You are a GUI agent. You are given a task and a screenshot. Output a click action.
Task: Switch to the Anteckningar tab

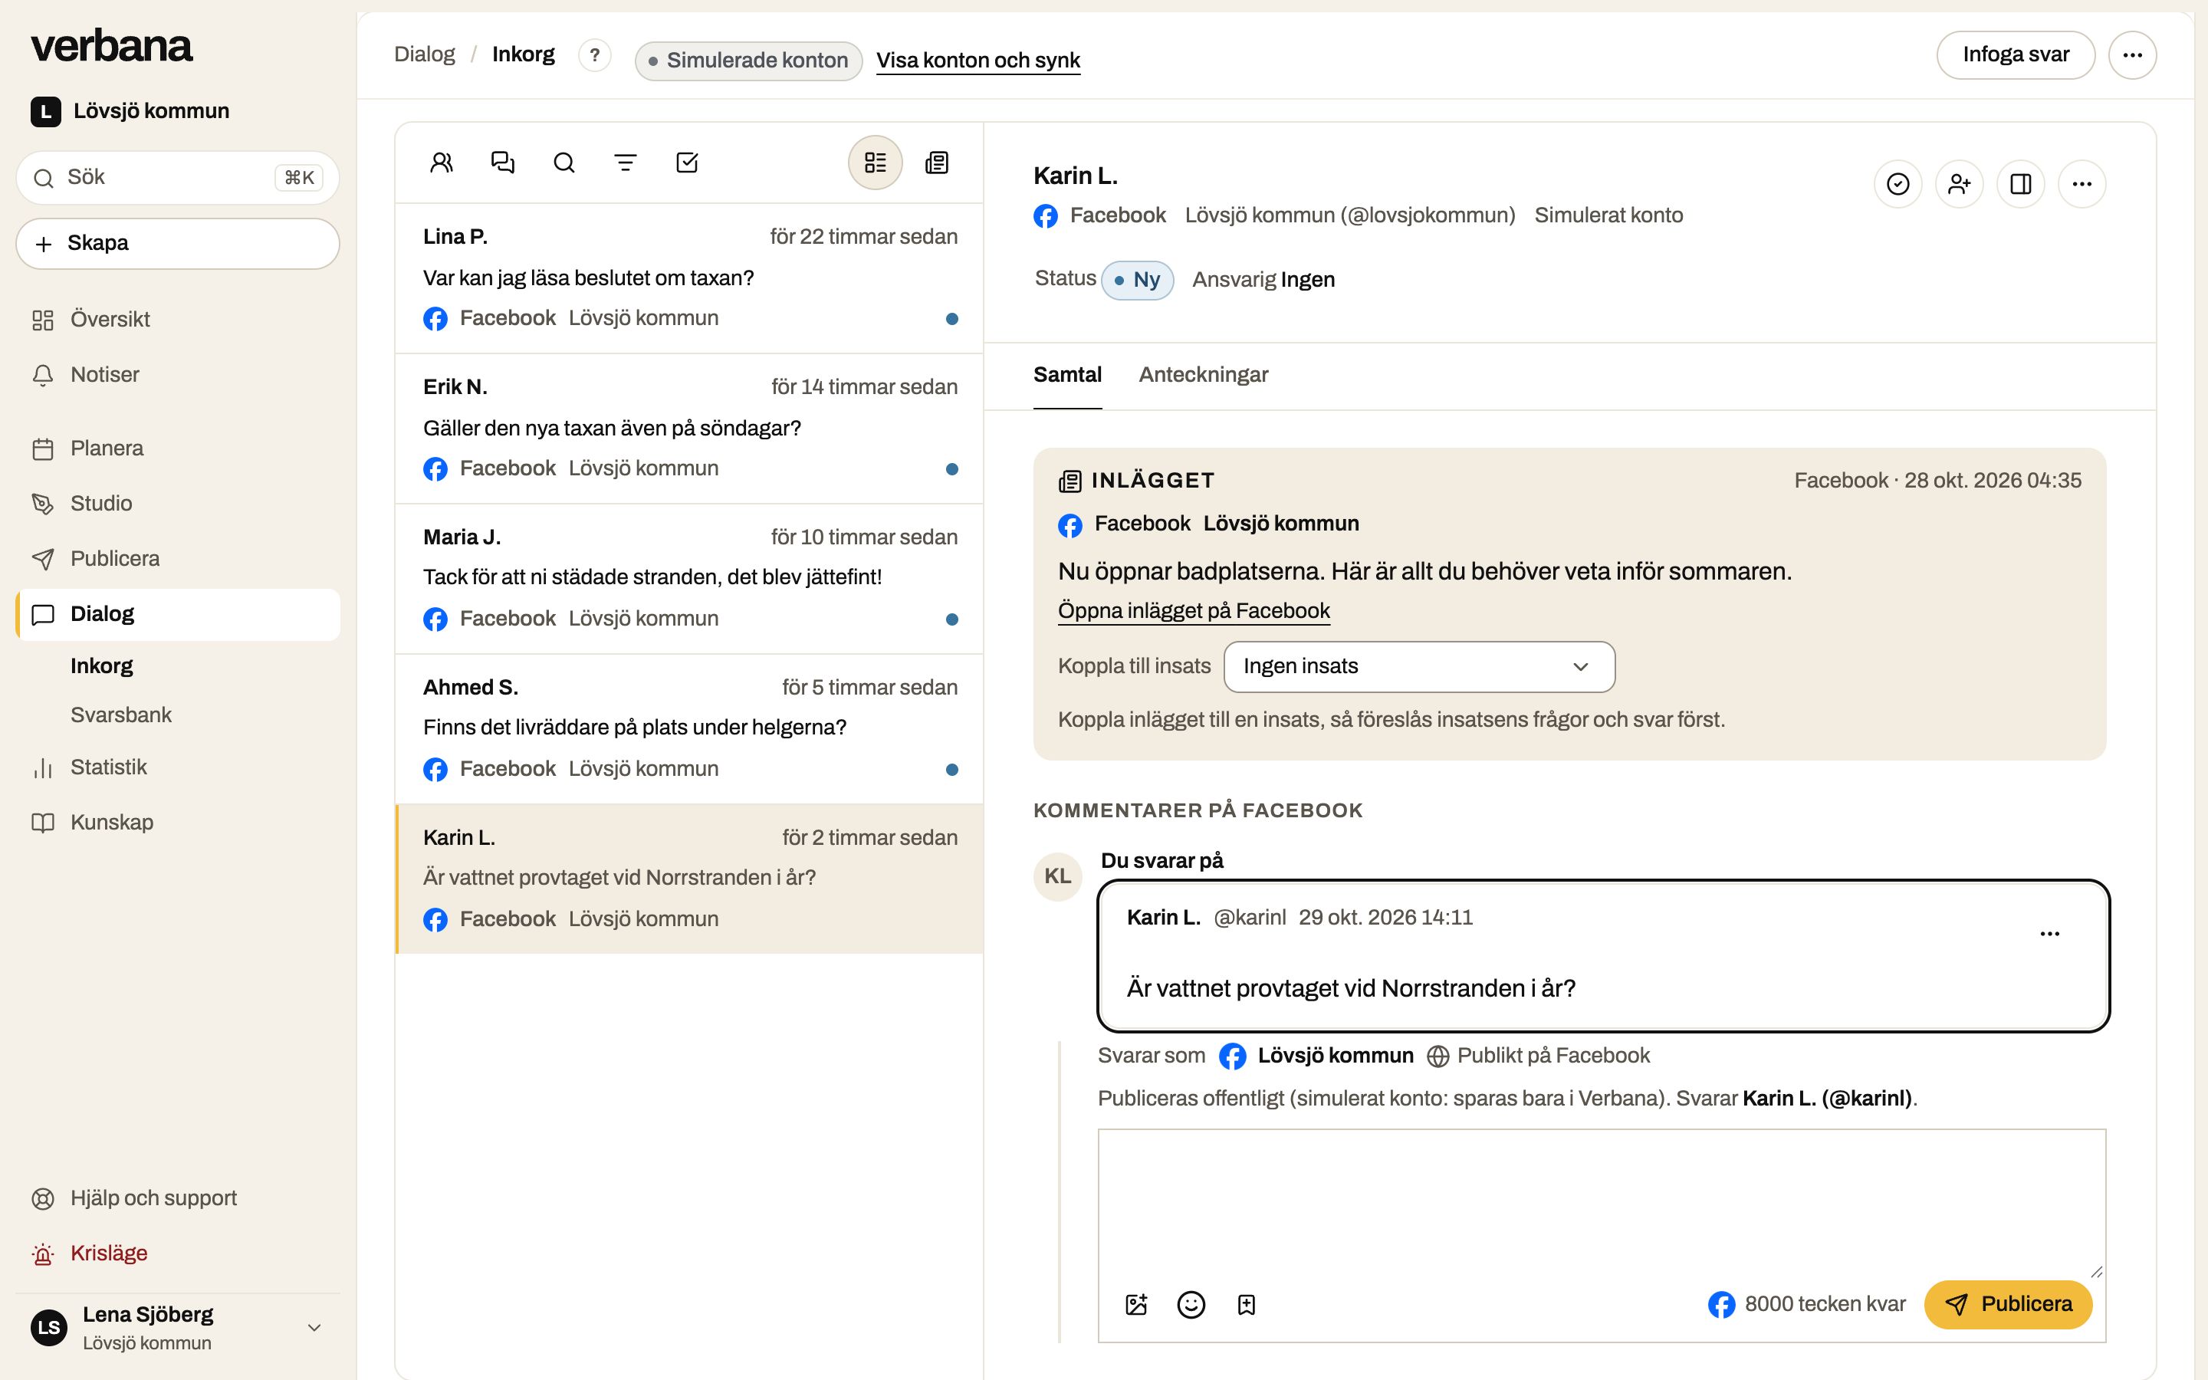(x=1204, y=375)
